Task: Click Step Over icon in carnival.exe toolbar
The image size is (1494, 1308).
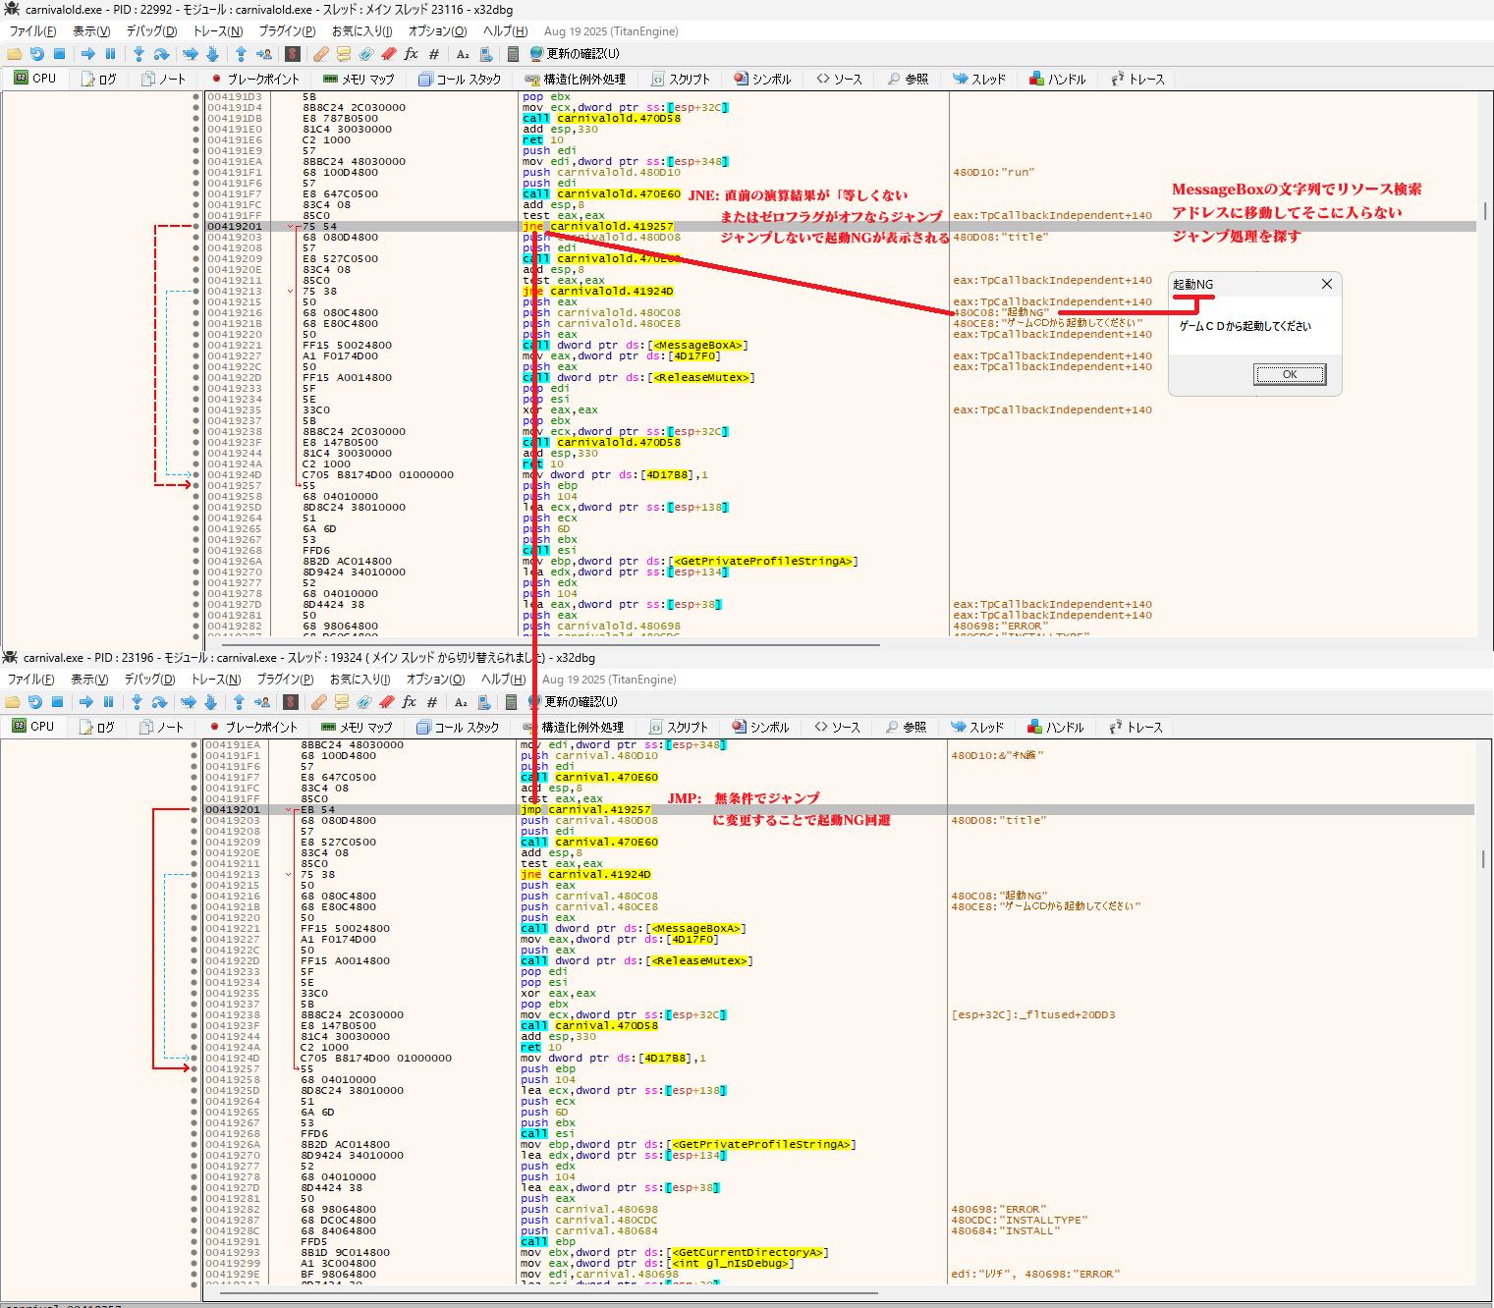Action: click(159, 702)
